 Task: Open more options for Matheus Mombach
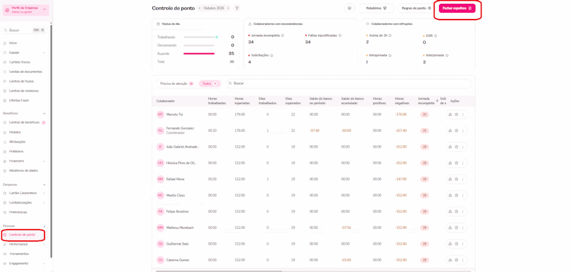(x=463, y=228)
